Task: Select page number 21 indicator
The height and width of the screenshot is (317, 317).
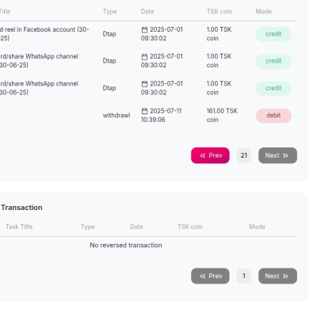Action: coord(244,155)
